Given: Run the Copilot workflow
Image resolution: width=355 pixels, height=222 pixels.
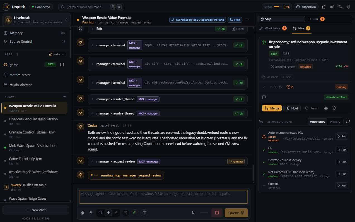Looking at the screenshot, I should [342, 186].
